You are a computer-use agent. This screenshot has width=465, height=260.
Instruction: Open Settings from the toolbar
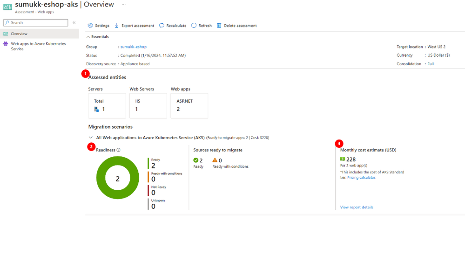[99, 26]
